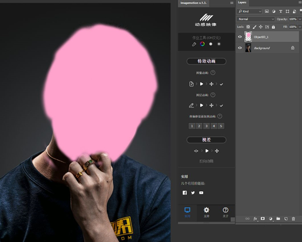The image size is (302, 242).
Task: Filter layers by shape layers
Action: 287,11
